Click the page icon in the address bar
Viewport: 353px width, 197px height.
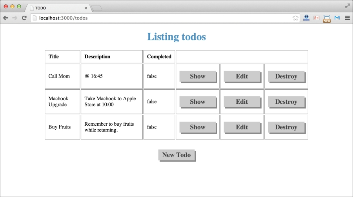pos(35,18)
